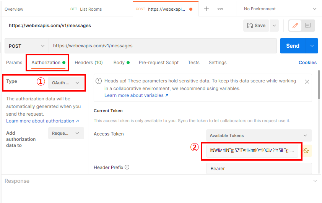
Task: Open the Headers (10) tab
Action: tap(89, 63)
